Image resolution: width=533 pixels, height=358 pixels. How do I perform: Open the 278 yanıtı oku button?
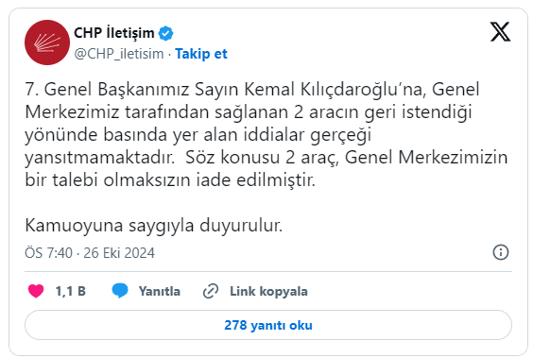click(268, 325)
